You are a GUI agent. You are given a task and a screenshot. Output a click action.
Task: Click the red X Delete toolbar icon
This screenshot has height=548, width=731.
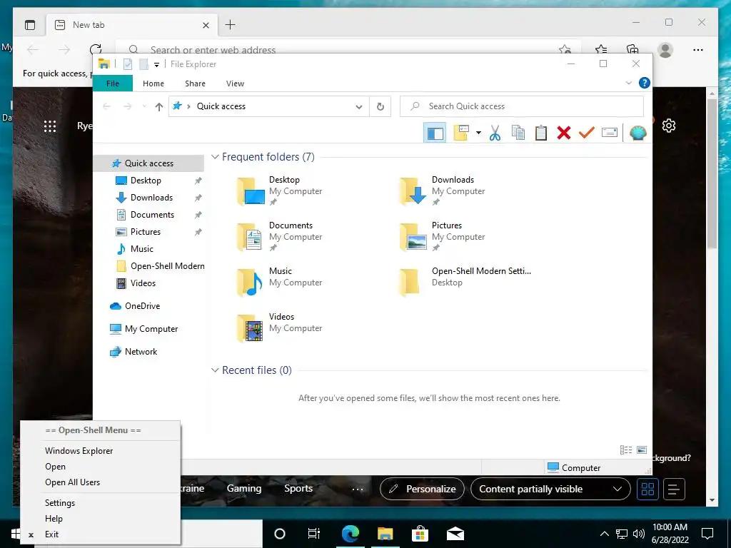564,133
